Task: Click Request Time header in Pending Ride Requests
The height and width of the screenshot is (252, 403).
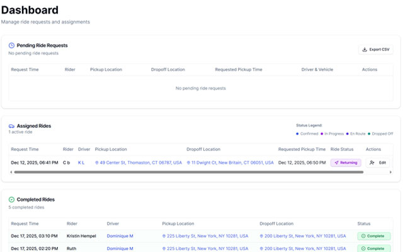Action: 25,69
